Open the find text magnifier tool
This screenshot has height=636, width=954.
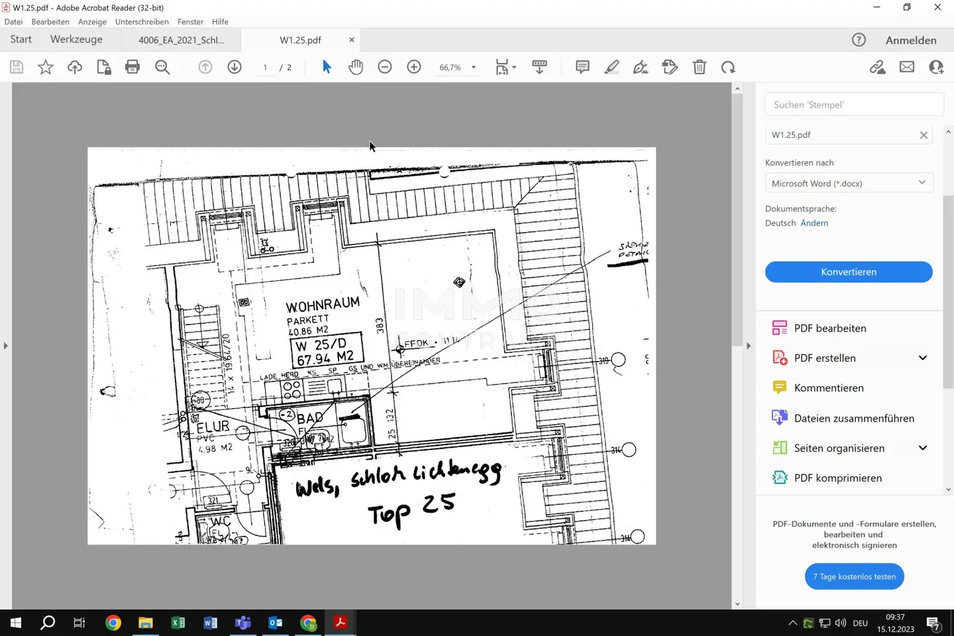click(162, 67)
